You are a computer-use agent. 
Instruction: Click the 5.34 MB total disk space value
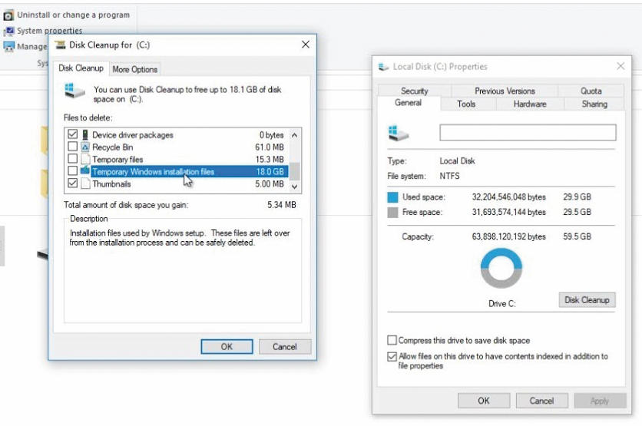pyautogui.click(x=282, y=205)
